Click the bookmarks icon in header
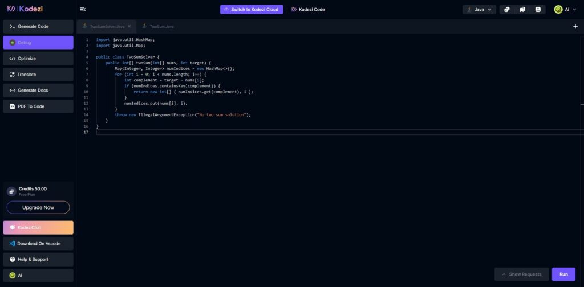 tap(522, 9)
